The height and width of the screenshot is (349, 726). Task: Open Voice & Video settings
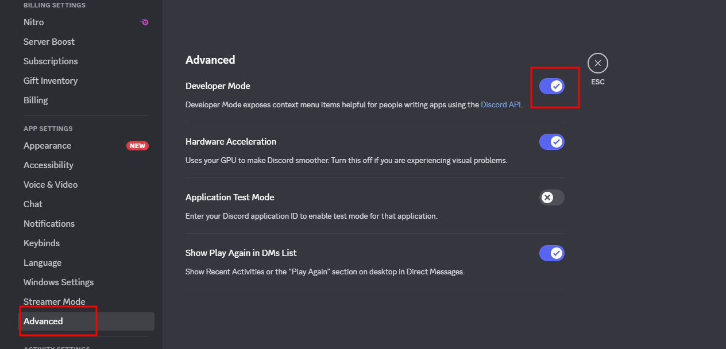[86, 185]
